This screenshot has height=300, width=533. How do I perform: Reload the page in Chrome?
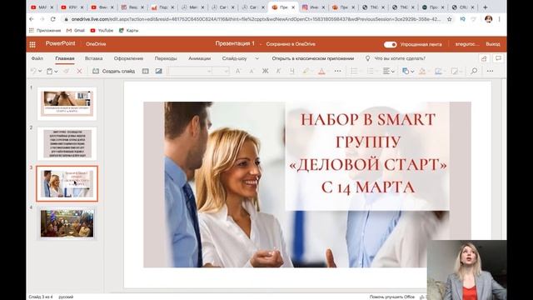pyautogui.click(x=53, y=19)
